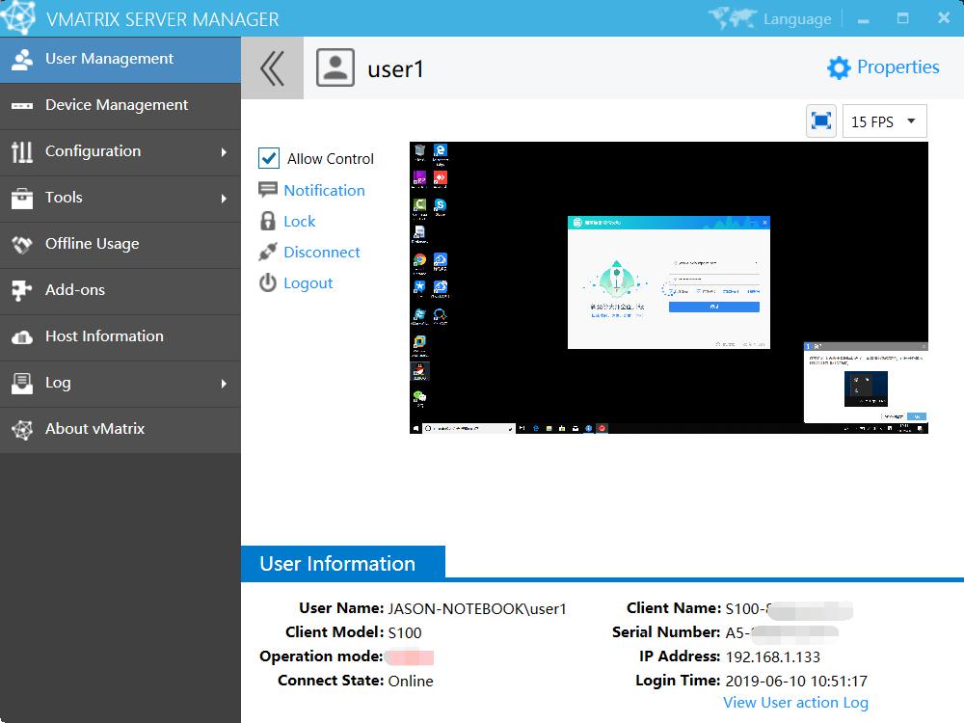Click the search box in remote taskbar
This screenshot has width=964, height=723.
[x=468, y=429]
